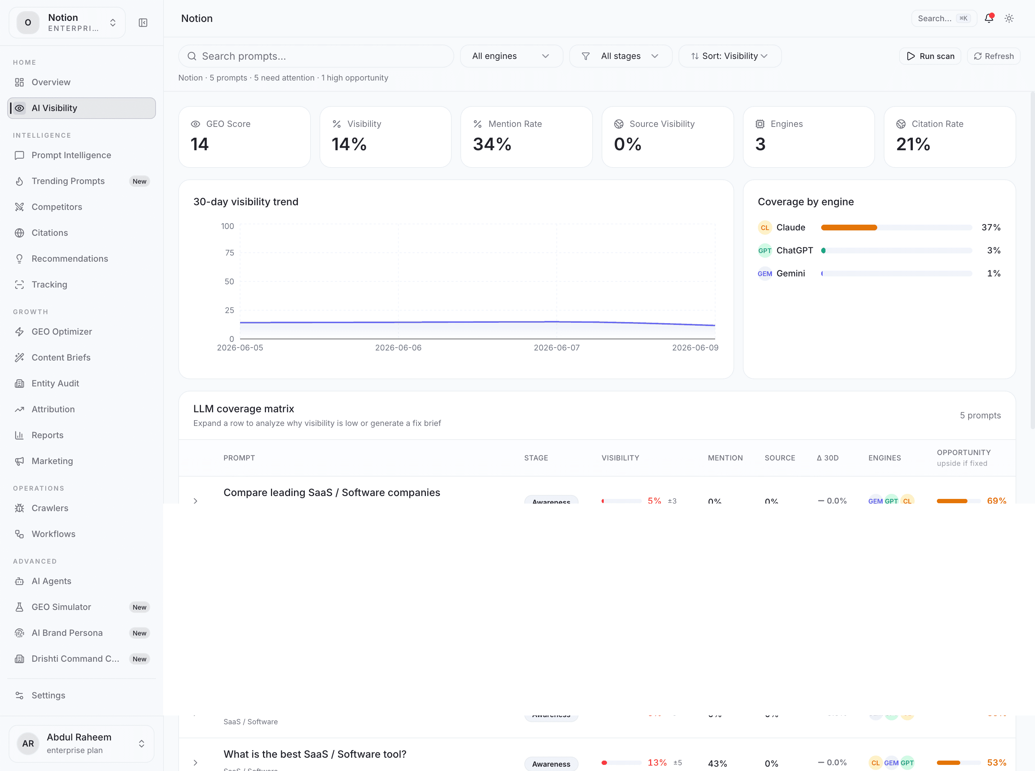Click the Content Briefs wand icon
1035x771 pixels.
click(19, 358)
